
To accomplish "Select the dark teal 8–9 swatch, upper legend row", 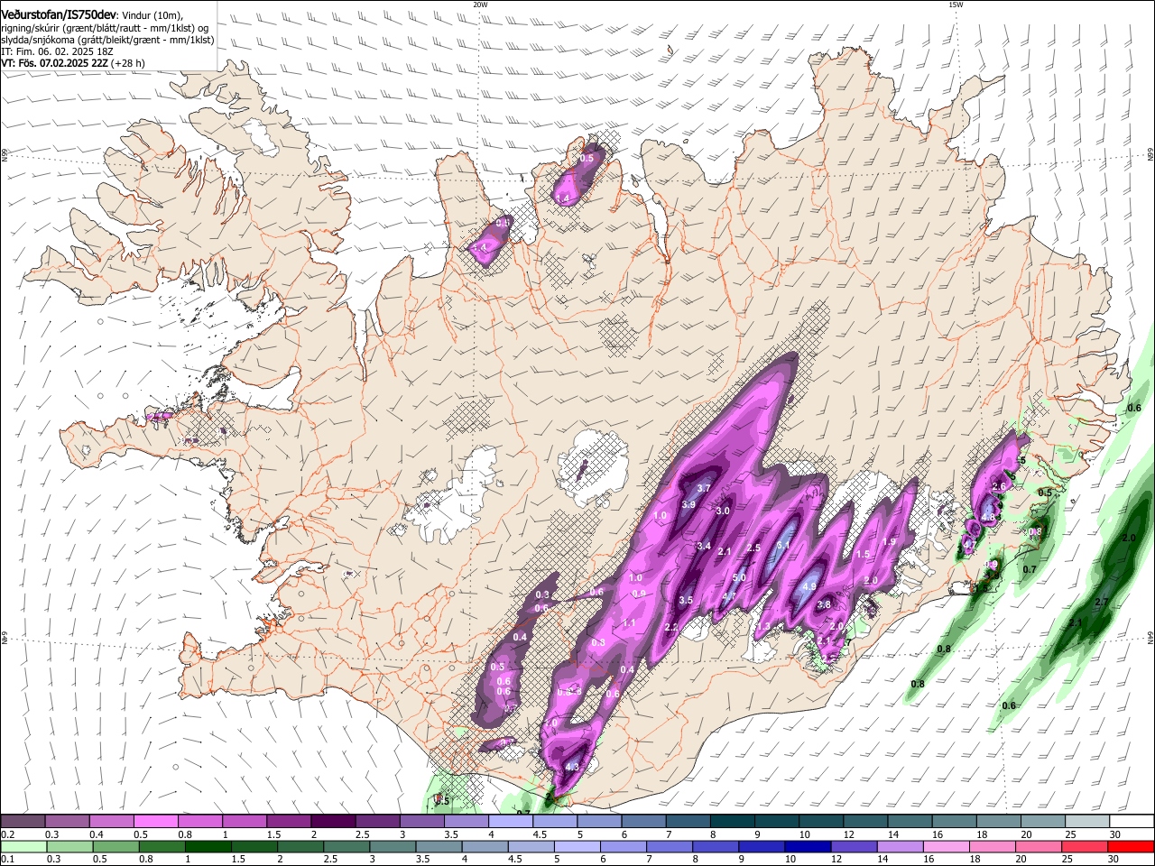I will [x=731, y=821].
